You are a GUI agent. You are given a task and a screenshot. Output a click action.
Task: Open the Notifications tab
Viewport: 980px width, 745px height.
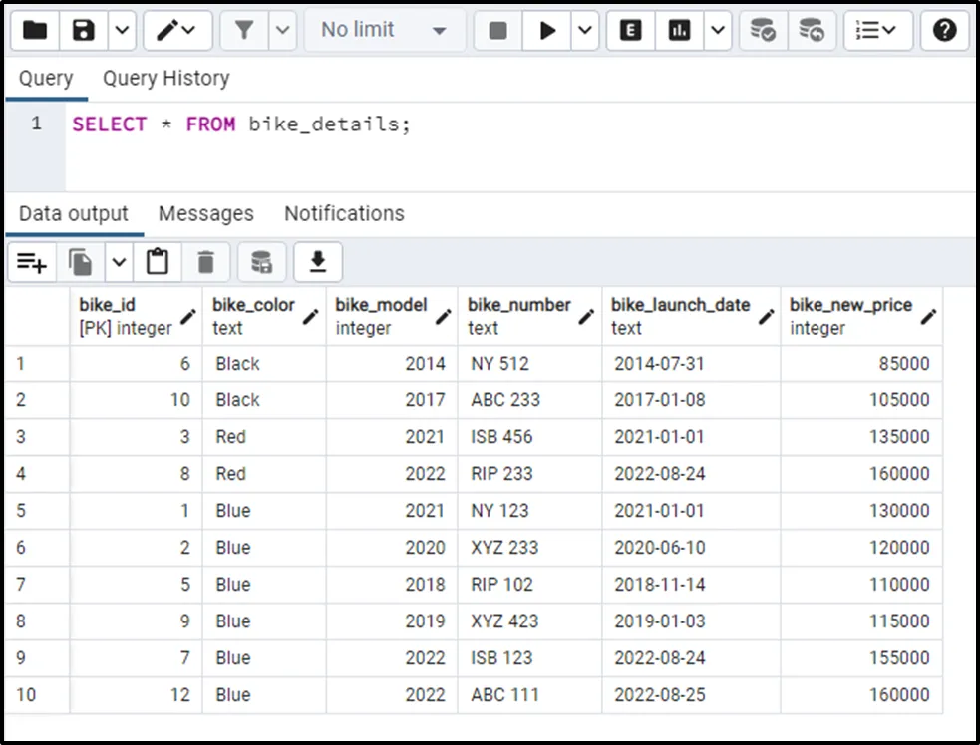coord(344,213)
